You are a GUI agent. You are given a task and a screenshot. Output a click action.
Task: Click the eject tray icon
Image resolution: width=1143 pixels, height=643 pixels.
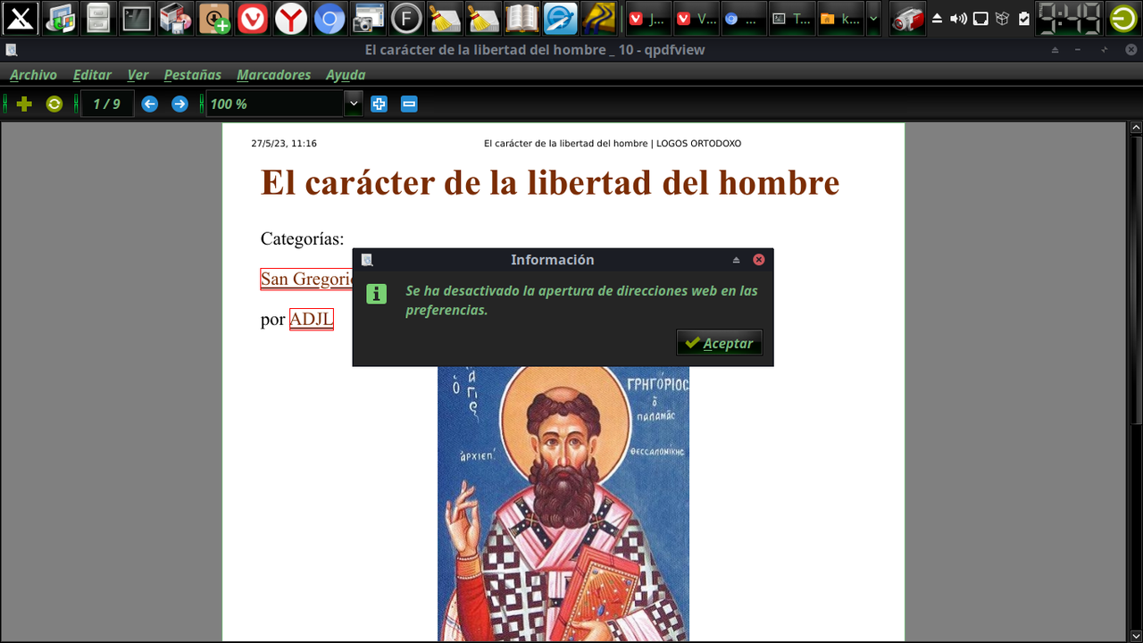(x=938, y=18)
